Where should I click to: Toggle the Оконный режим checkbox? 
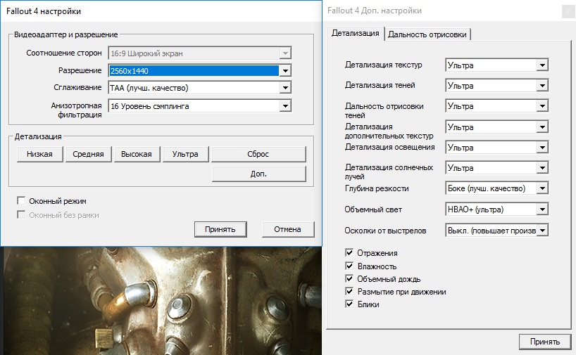(x=21, y=200)
